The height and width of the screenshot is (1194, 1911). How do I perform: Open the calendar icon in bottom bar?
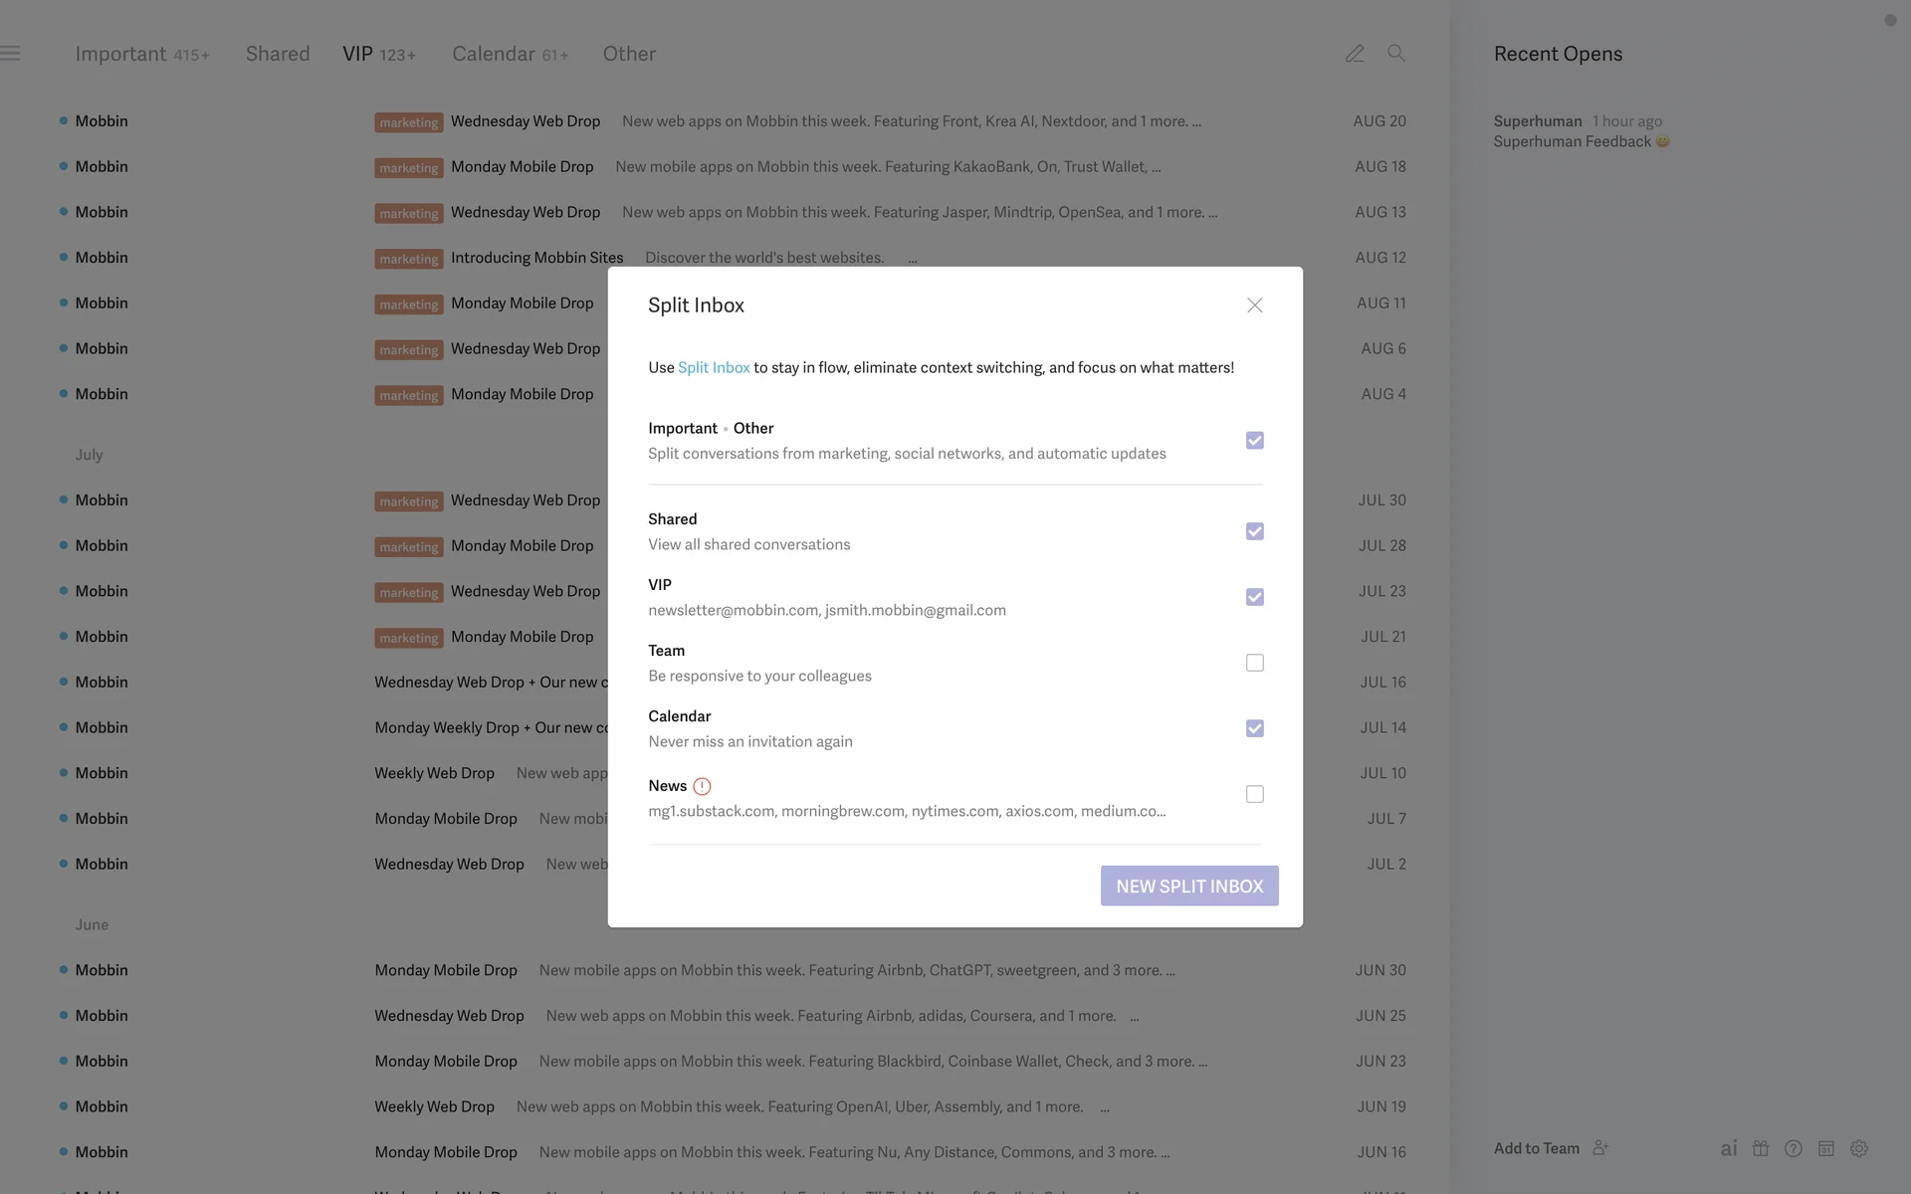[x=1826, y=1148]
